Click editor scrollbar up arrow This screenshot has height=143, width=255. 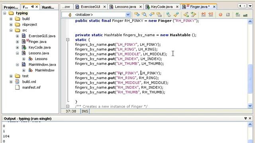(250, 21)
